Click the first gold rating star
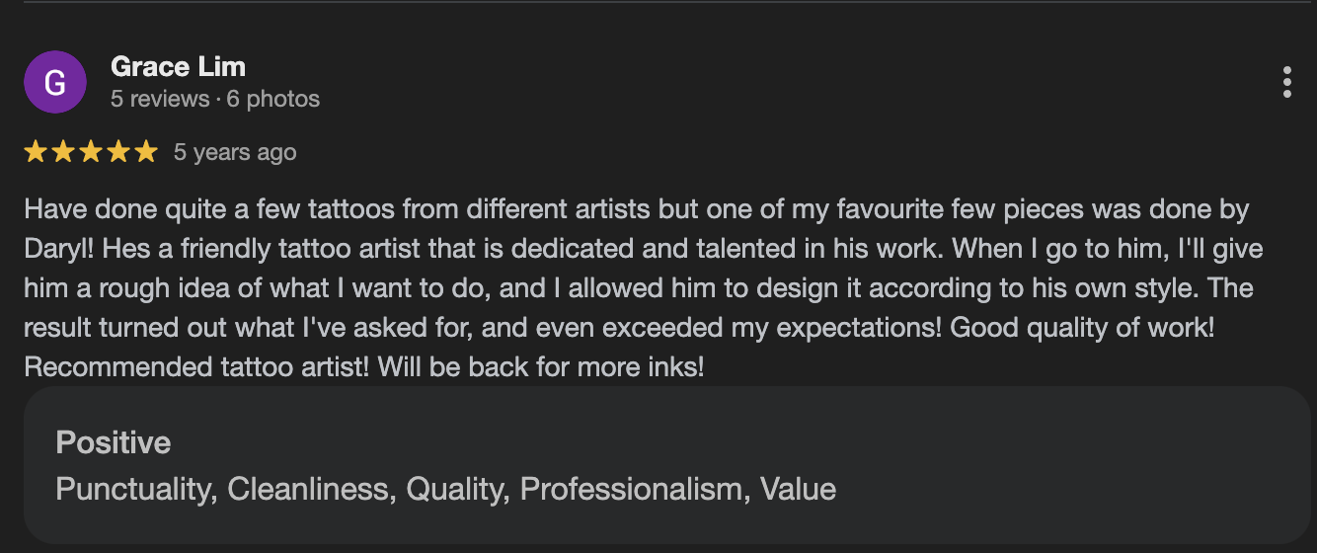The width and height of the screenshot is (1317, 553). [x=36, y=152]
